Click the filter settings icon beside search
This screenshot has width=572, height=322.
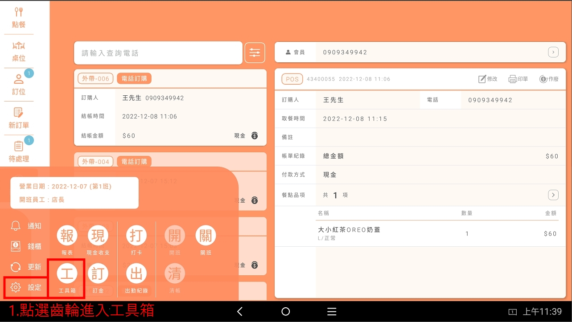tap(255, 53)
